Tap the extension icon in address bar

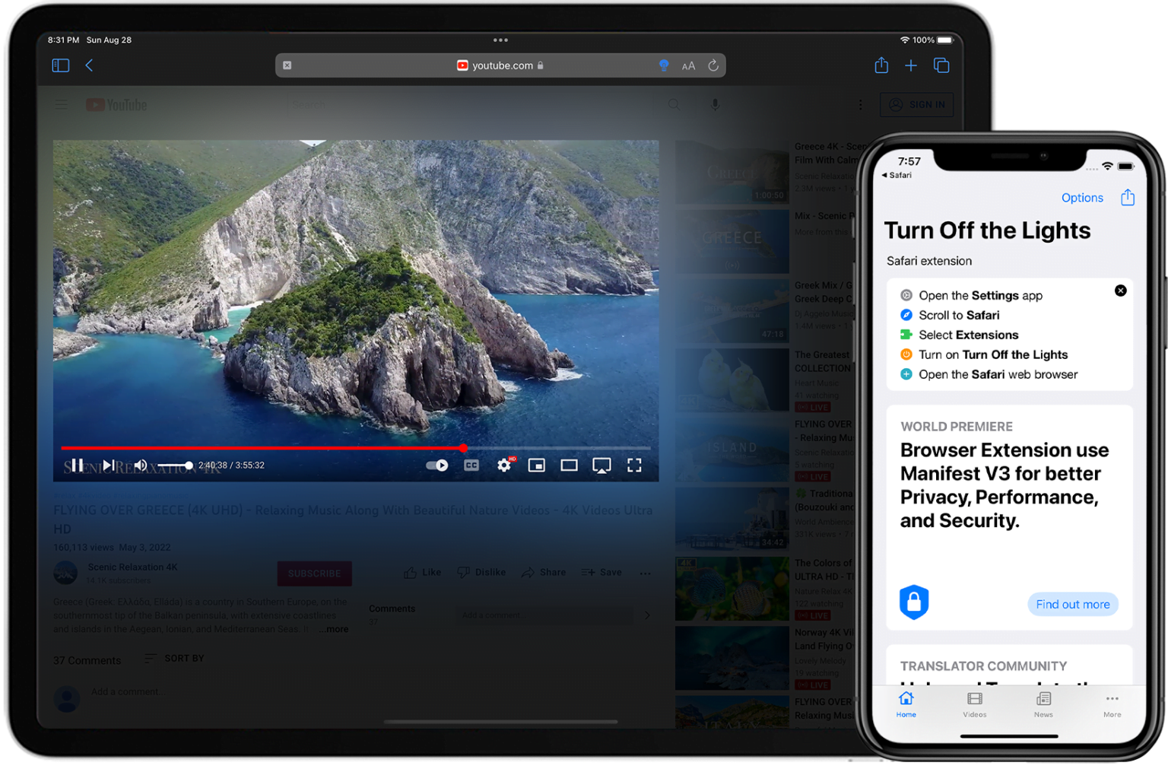(x=287, y=65)
